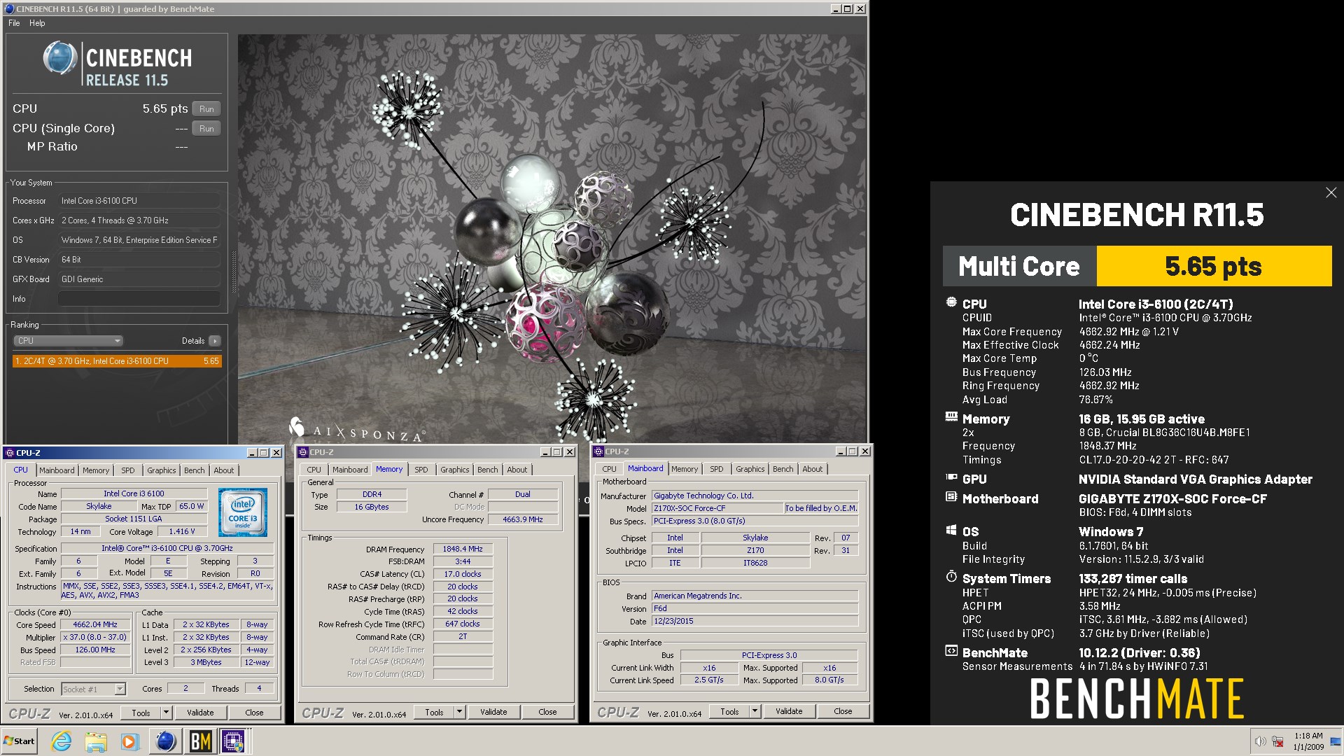Viewport: 1344px width, 756px height.
Task: Expand Tools dropdown arrow in right CPU-Z window
Action: tap(755, 711)
